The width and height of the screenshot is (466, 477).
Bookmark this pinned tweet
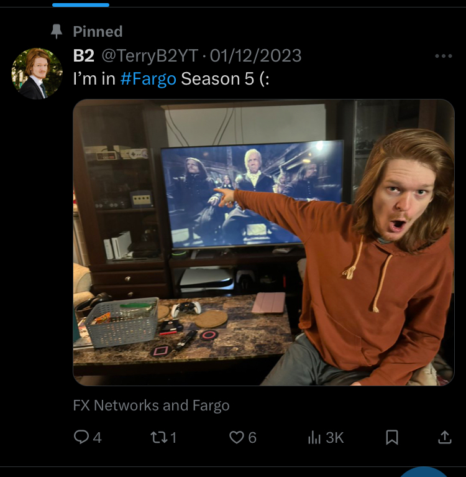pyautogui.click(x=392, y=437)
